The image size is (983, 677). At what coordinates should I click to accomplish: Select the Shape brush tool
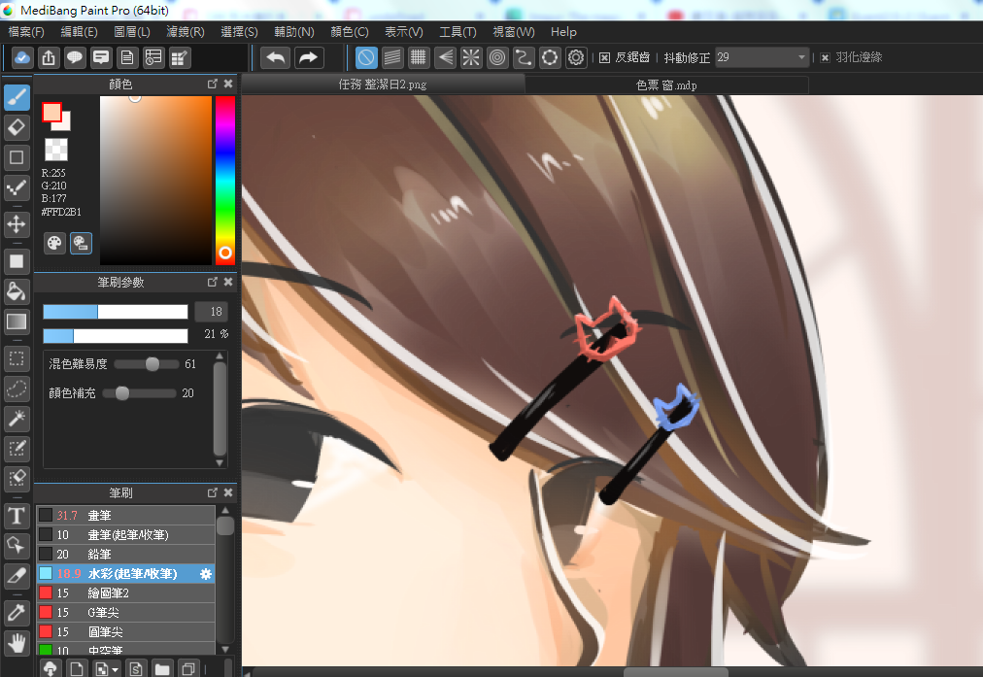click(17, 157)
